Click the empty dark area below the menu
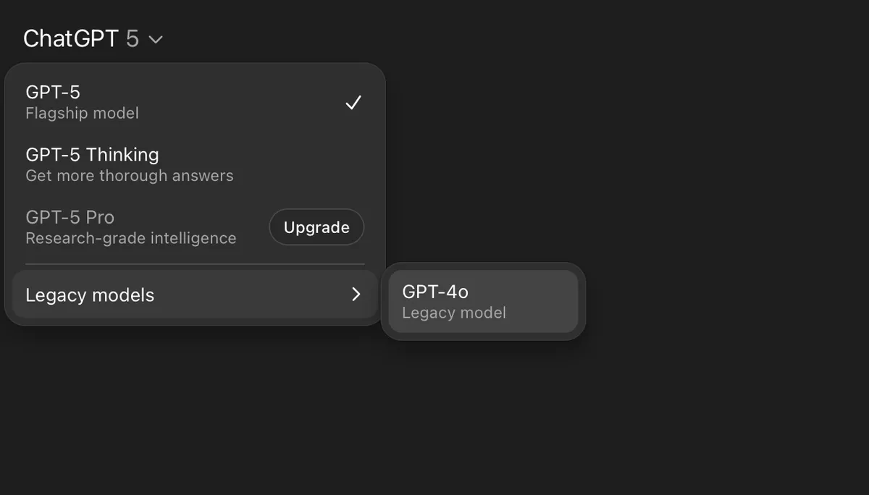The height and width of the screenshot is (495, 869). tap(434, 420)
